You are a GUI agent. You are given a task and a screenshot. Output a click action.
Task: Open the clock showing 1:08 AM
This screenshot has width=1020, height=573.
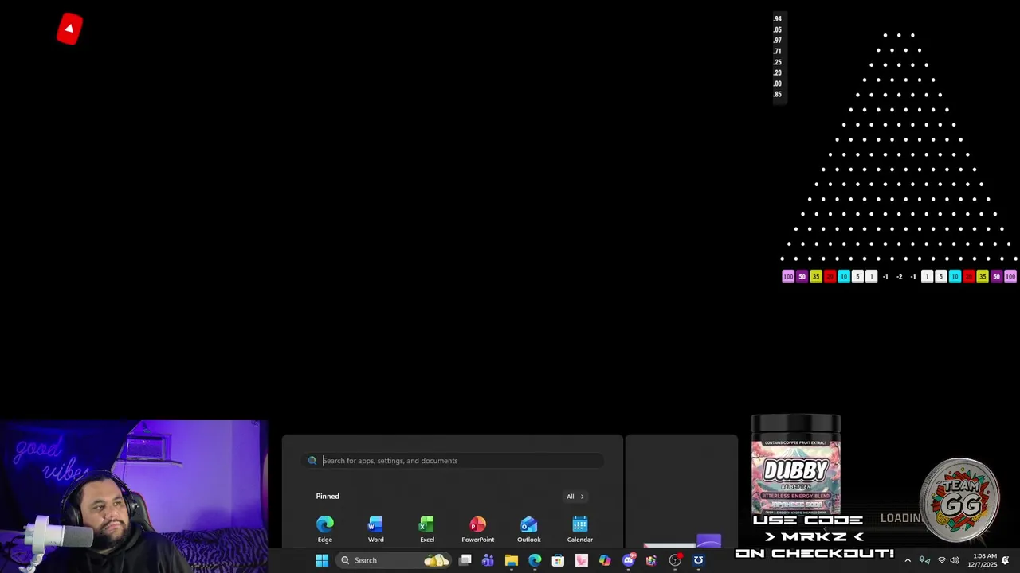pyautogui.click(x=983, y=560)
